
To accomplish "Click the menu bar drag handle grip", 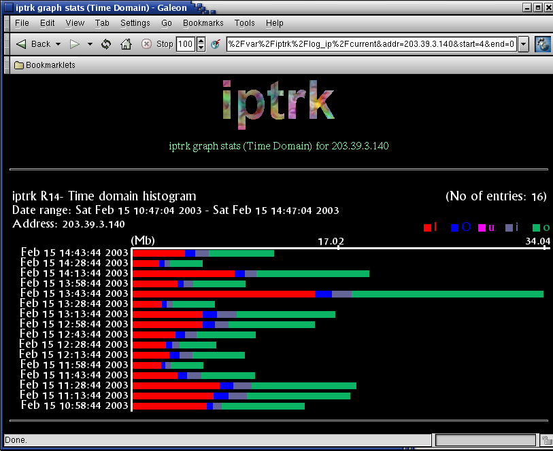I will click(x=7, y=24).
